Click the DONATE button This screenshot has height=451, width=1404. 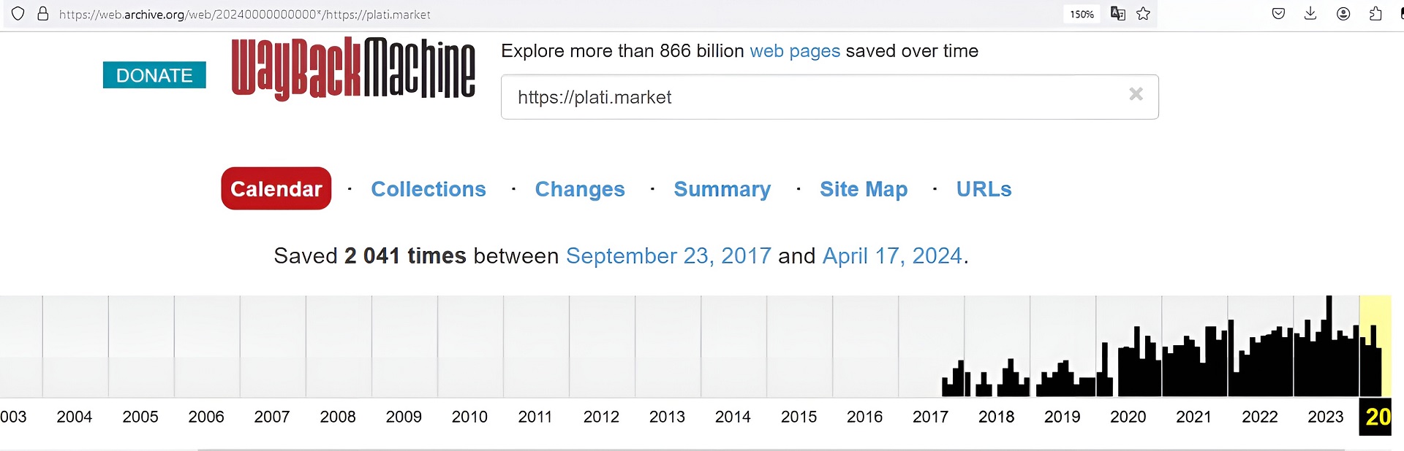tap(154, 75)
